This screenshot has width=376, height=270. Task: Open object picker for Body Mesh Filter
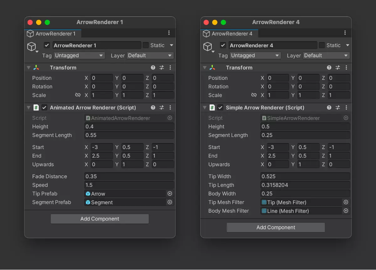point(346,211)
